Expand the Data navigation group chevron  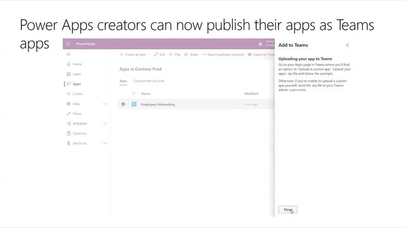(x=105, y=104)
